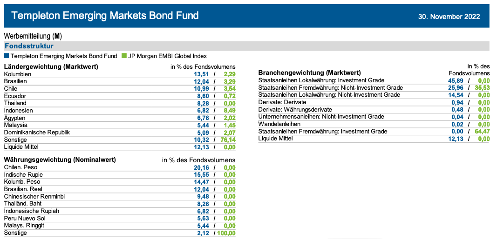Viewport: 497px width, 239px height.
Task: Select the Dominikanische Republik row label
Action: click(37, 132)
